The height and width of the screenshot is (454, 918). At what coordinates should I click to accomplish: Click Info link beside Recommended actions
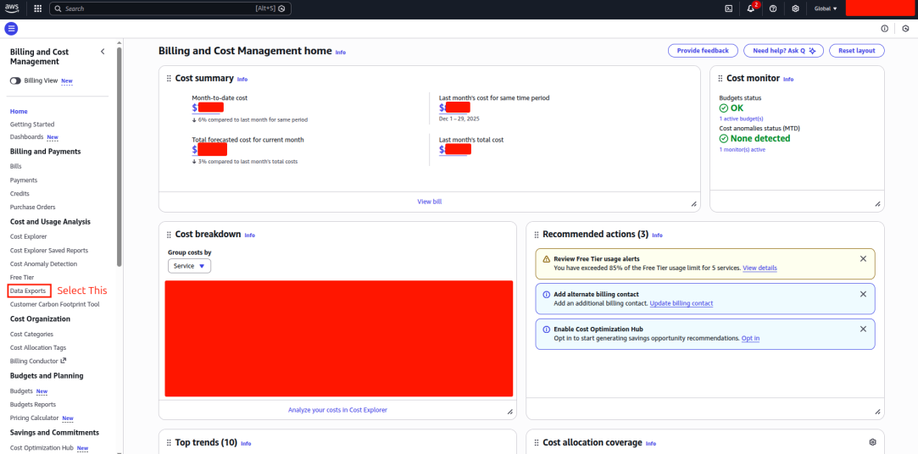tap(657, 235)
